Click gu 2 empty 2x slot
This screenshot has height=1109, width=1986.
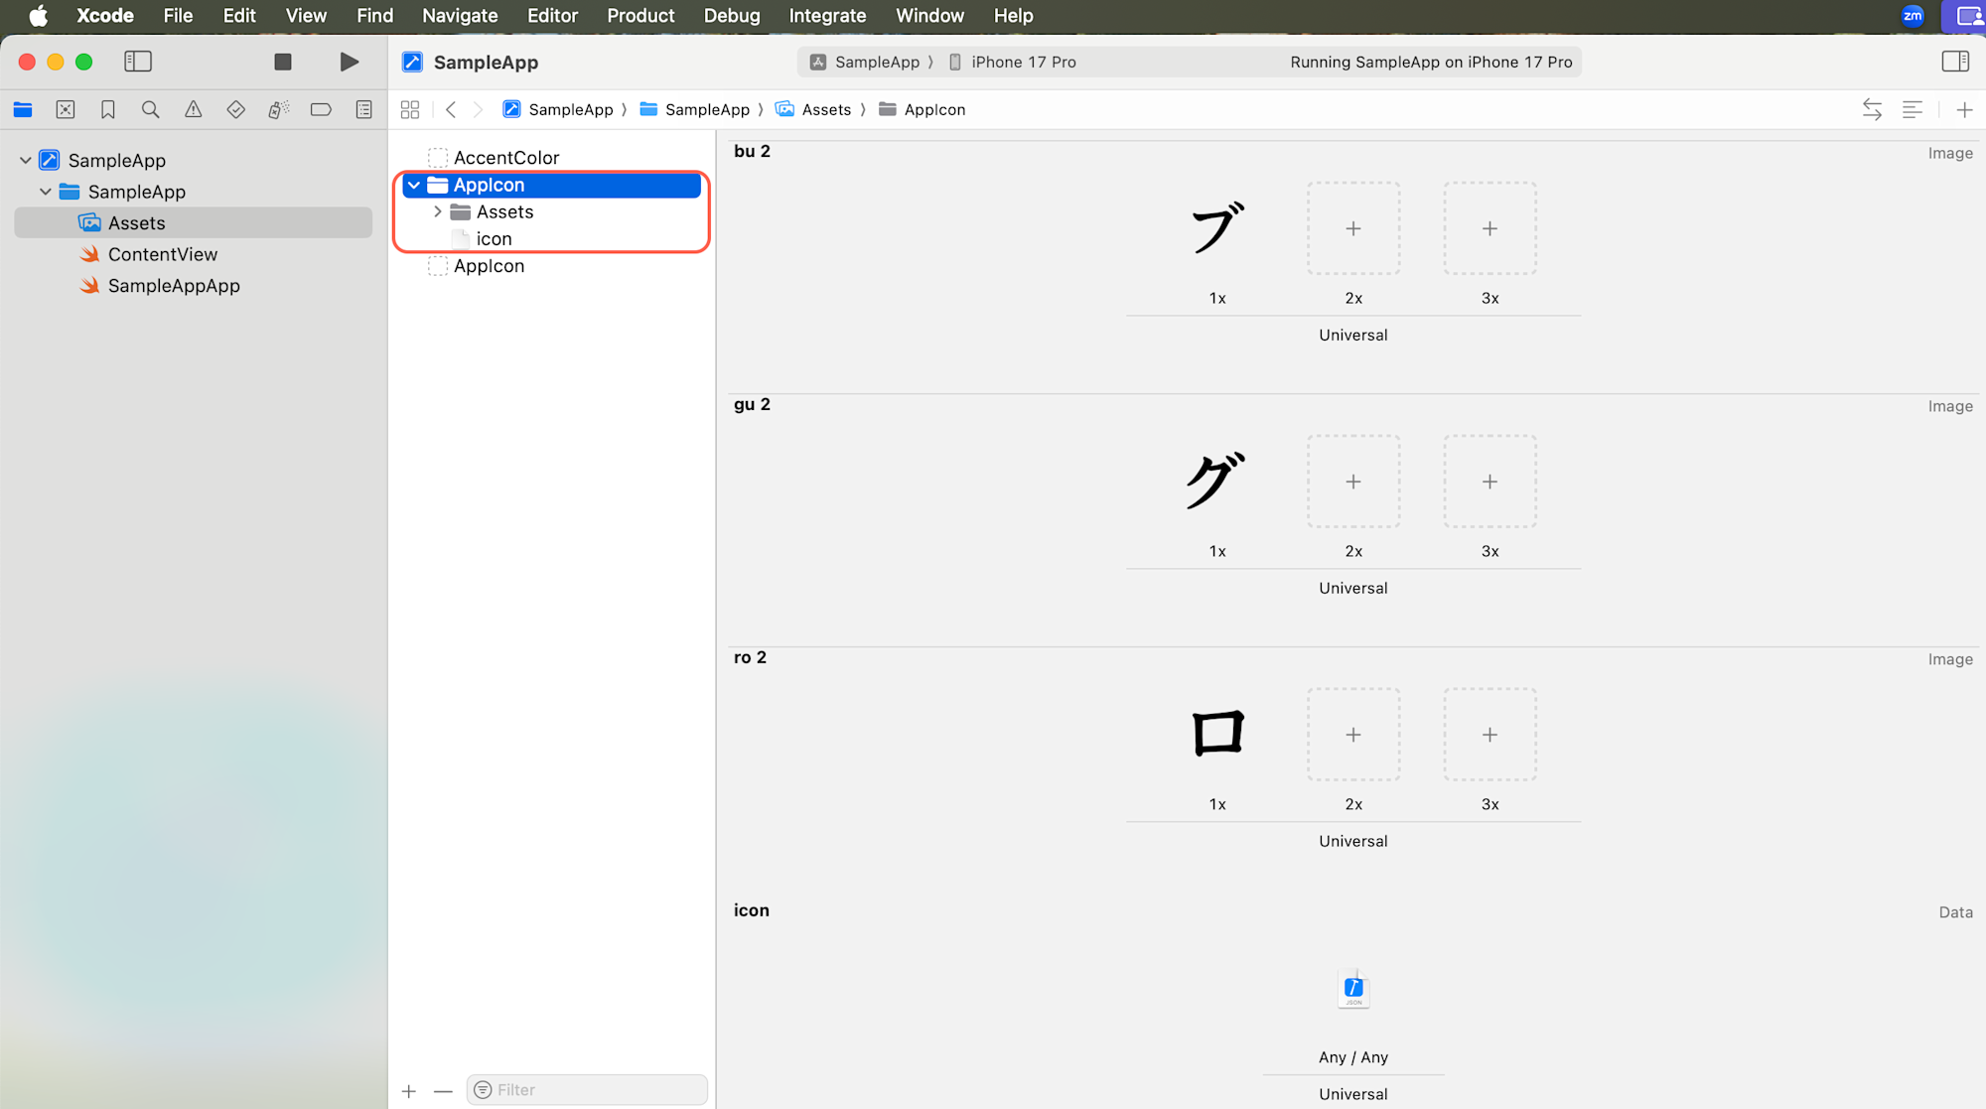[x=1353, y=482]
